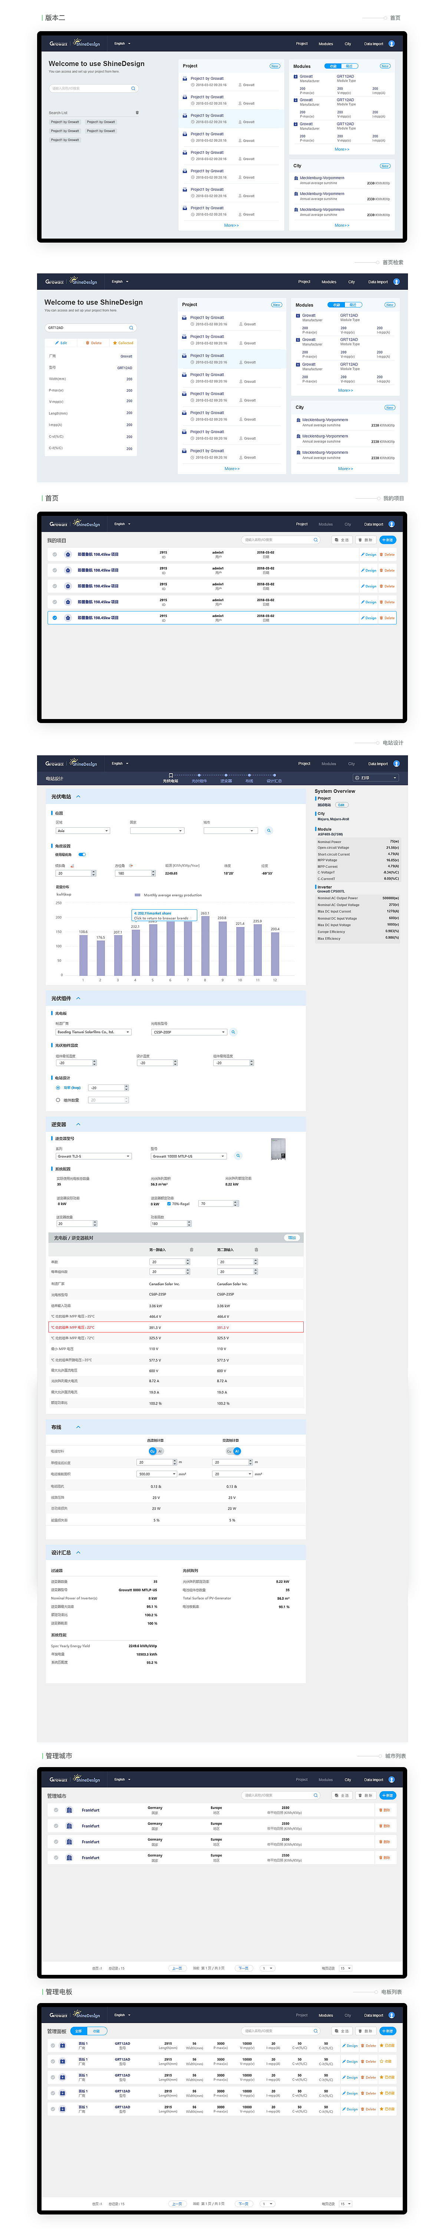
Task: Click the month 8 bar showing 263.1
Action: [205, 946]
